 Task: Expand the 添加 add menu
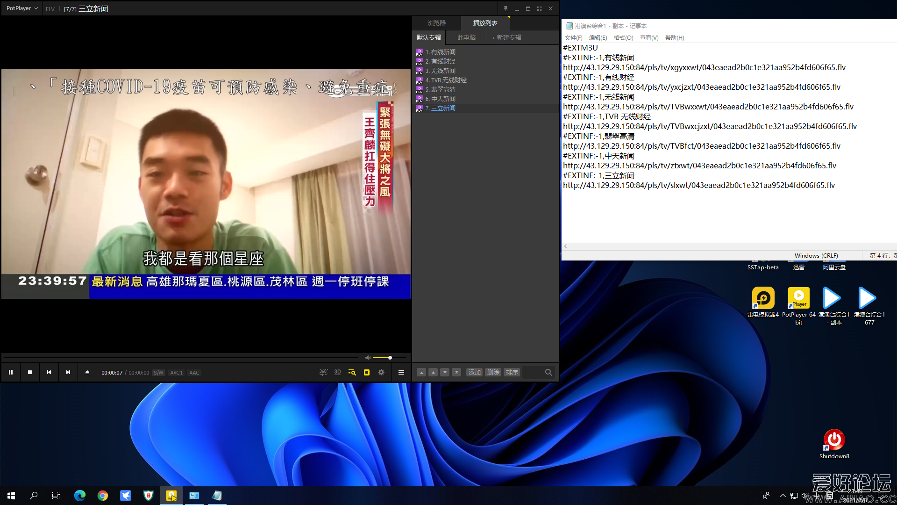click(x=474, y=373)
